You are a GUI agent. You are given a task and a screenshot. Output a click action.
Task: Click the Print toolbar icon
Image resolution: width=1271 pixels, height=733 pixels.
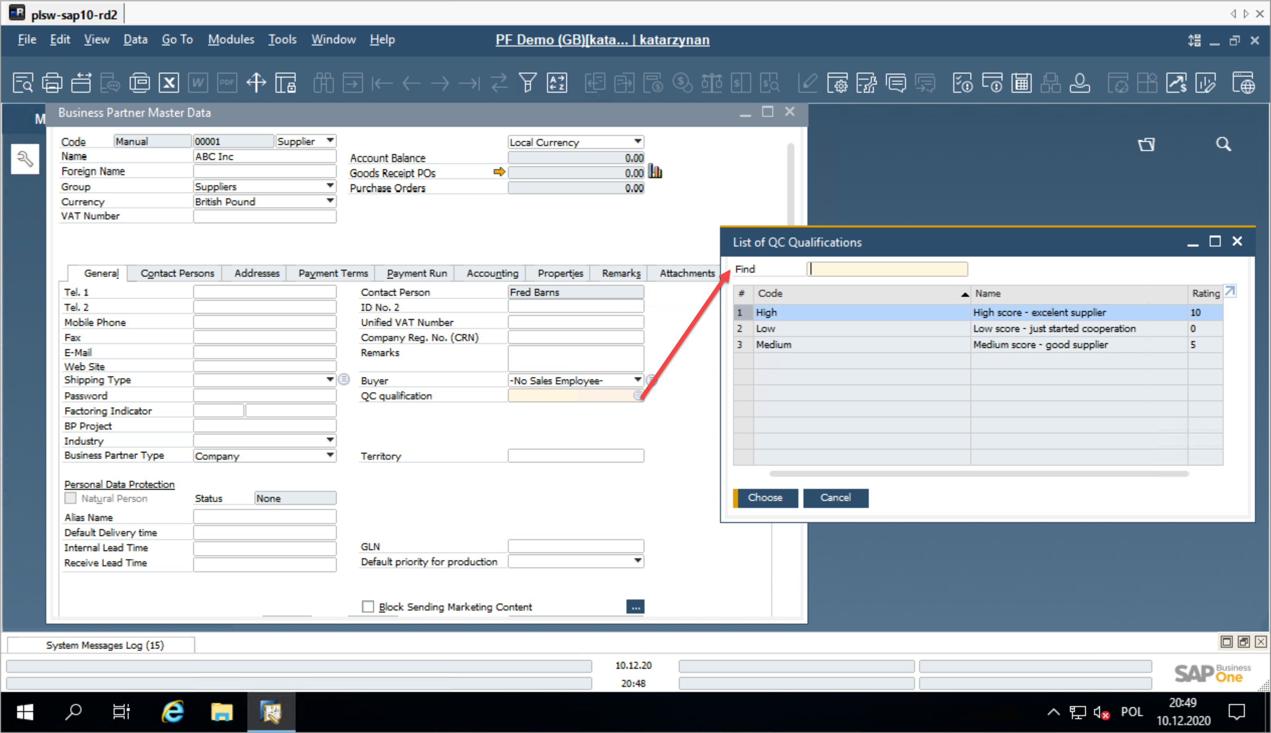click(x=52, y=82)
